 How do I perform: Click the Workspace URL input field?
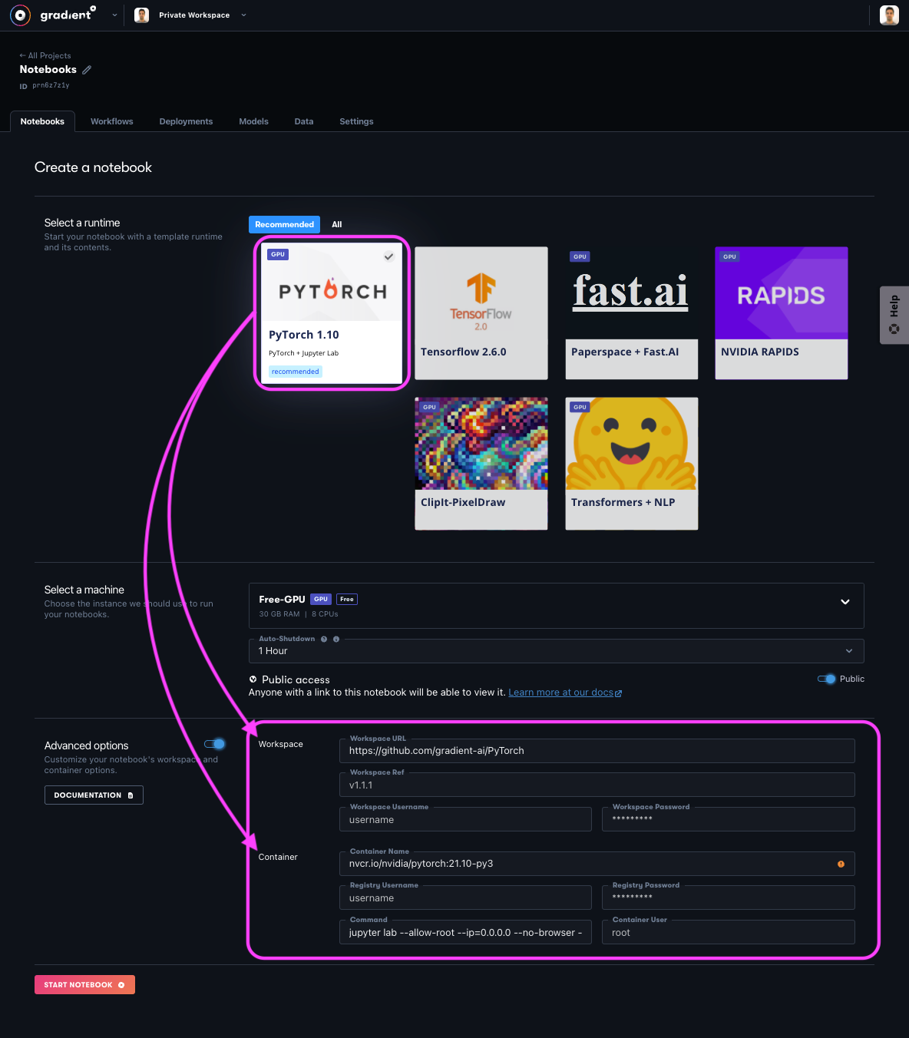pyautogui.click(x=597, y=751)
